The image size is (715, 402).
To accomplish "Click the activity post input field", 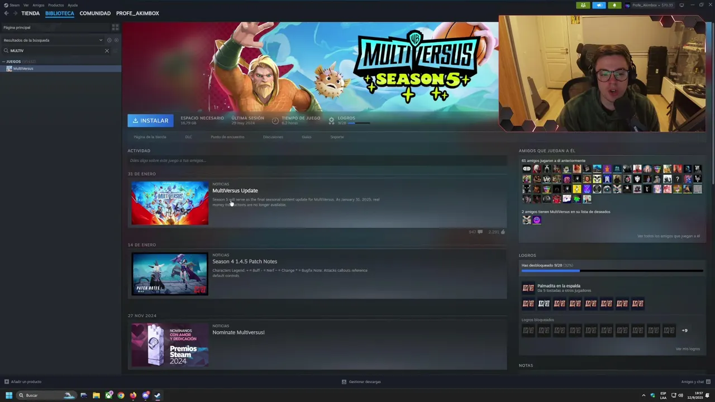I will pos(317,161).
